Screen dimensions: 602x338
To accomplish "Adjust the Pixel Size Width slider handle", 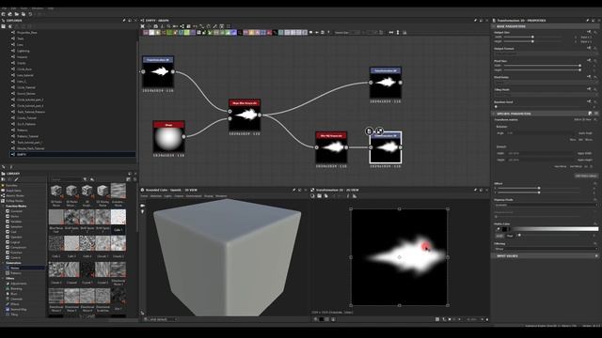I will (x=579, y=66).
